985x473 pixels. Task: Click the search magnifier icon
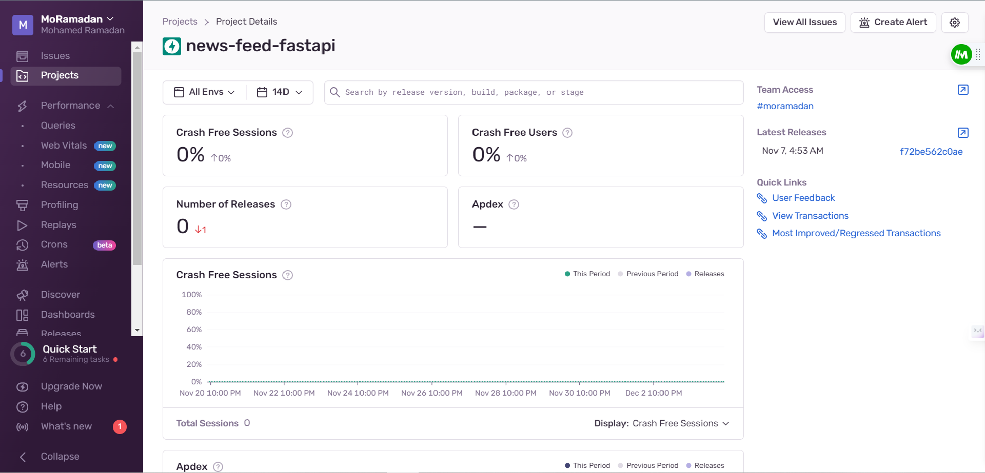(x=335, y=92)
